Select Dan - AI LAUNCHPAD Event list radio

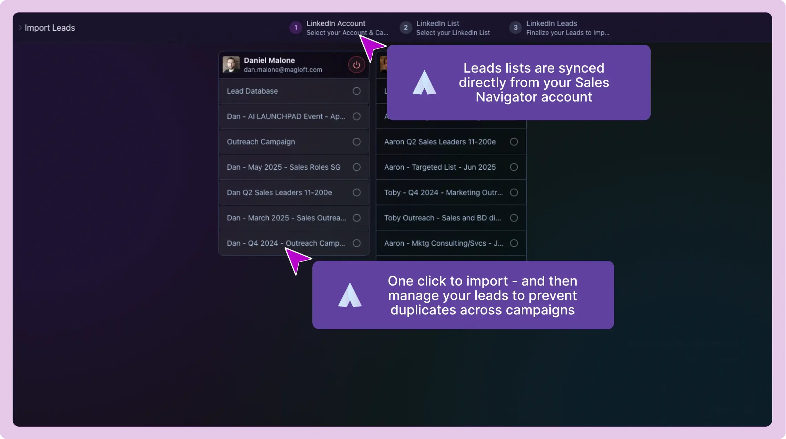click(x=356, y=117)
